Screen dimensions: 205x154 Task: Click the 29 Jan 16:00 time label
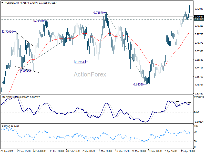point(24,151)
